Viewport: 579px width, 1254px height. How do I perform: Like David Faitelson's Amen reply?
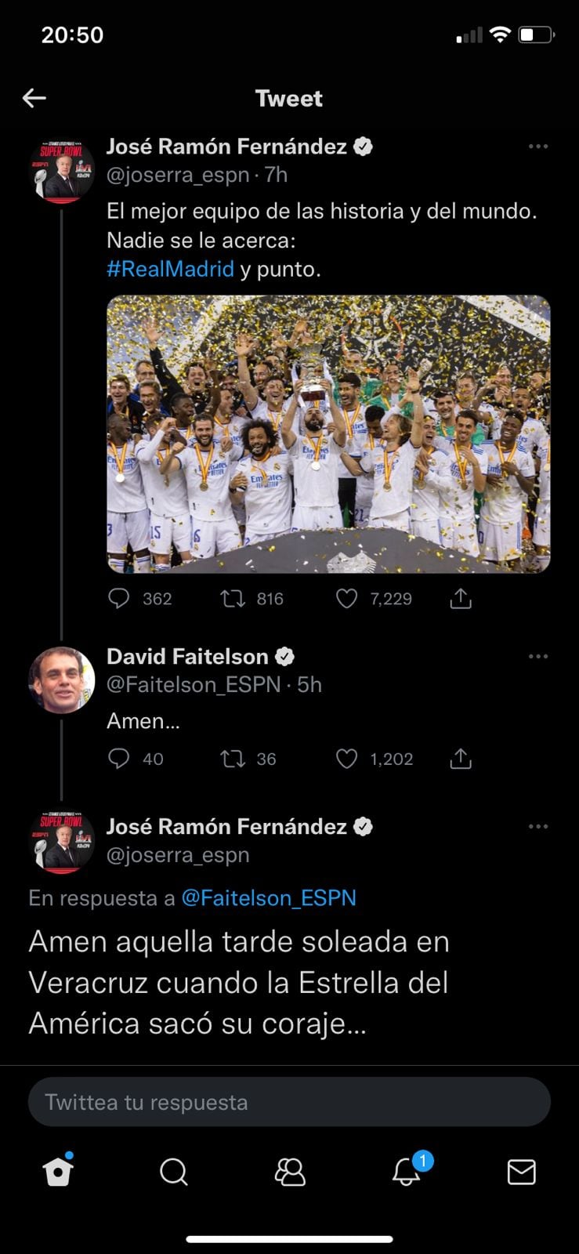pyautogui.click(x=346, y=759)
